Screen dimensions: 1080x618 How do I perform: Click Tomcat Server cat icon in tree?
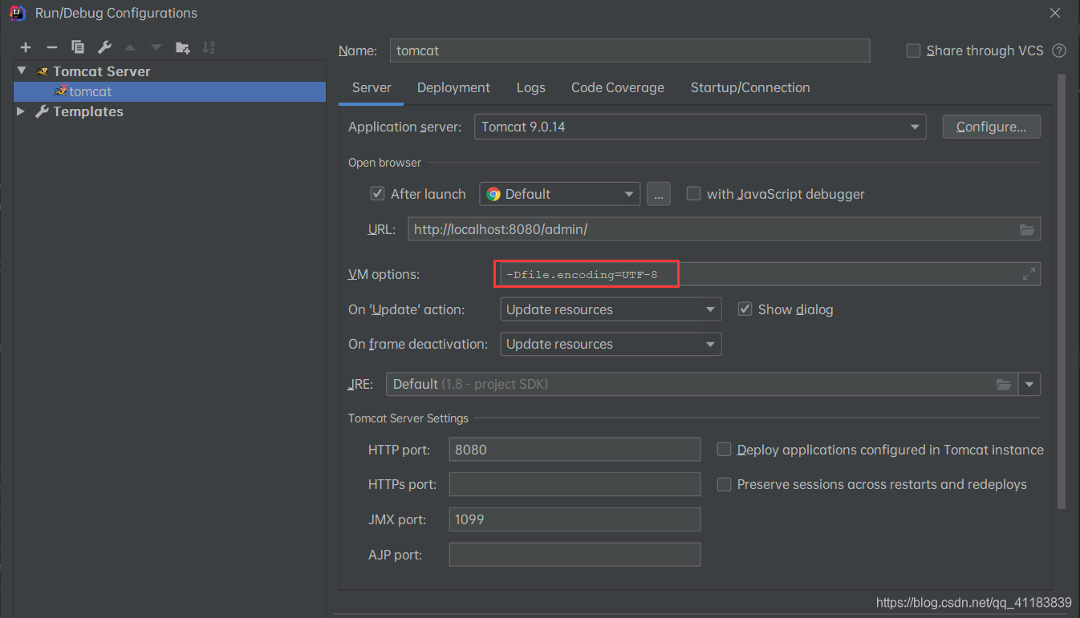coord(43,71)
